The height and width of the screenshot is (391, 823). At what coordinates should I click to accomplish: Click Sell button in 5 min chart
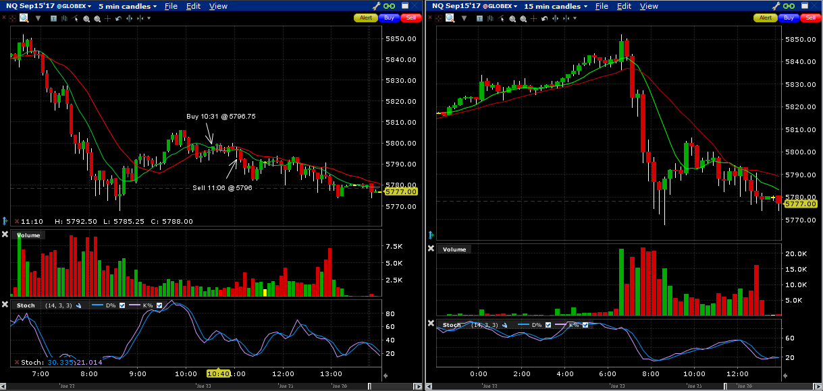click(410, 18)
